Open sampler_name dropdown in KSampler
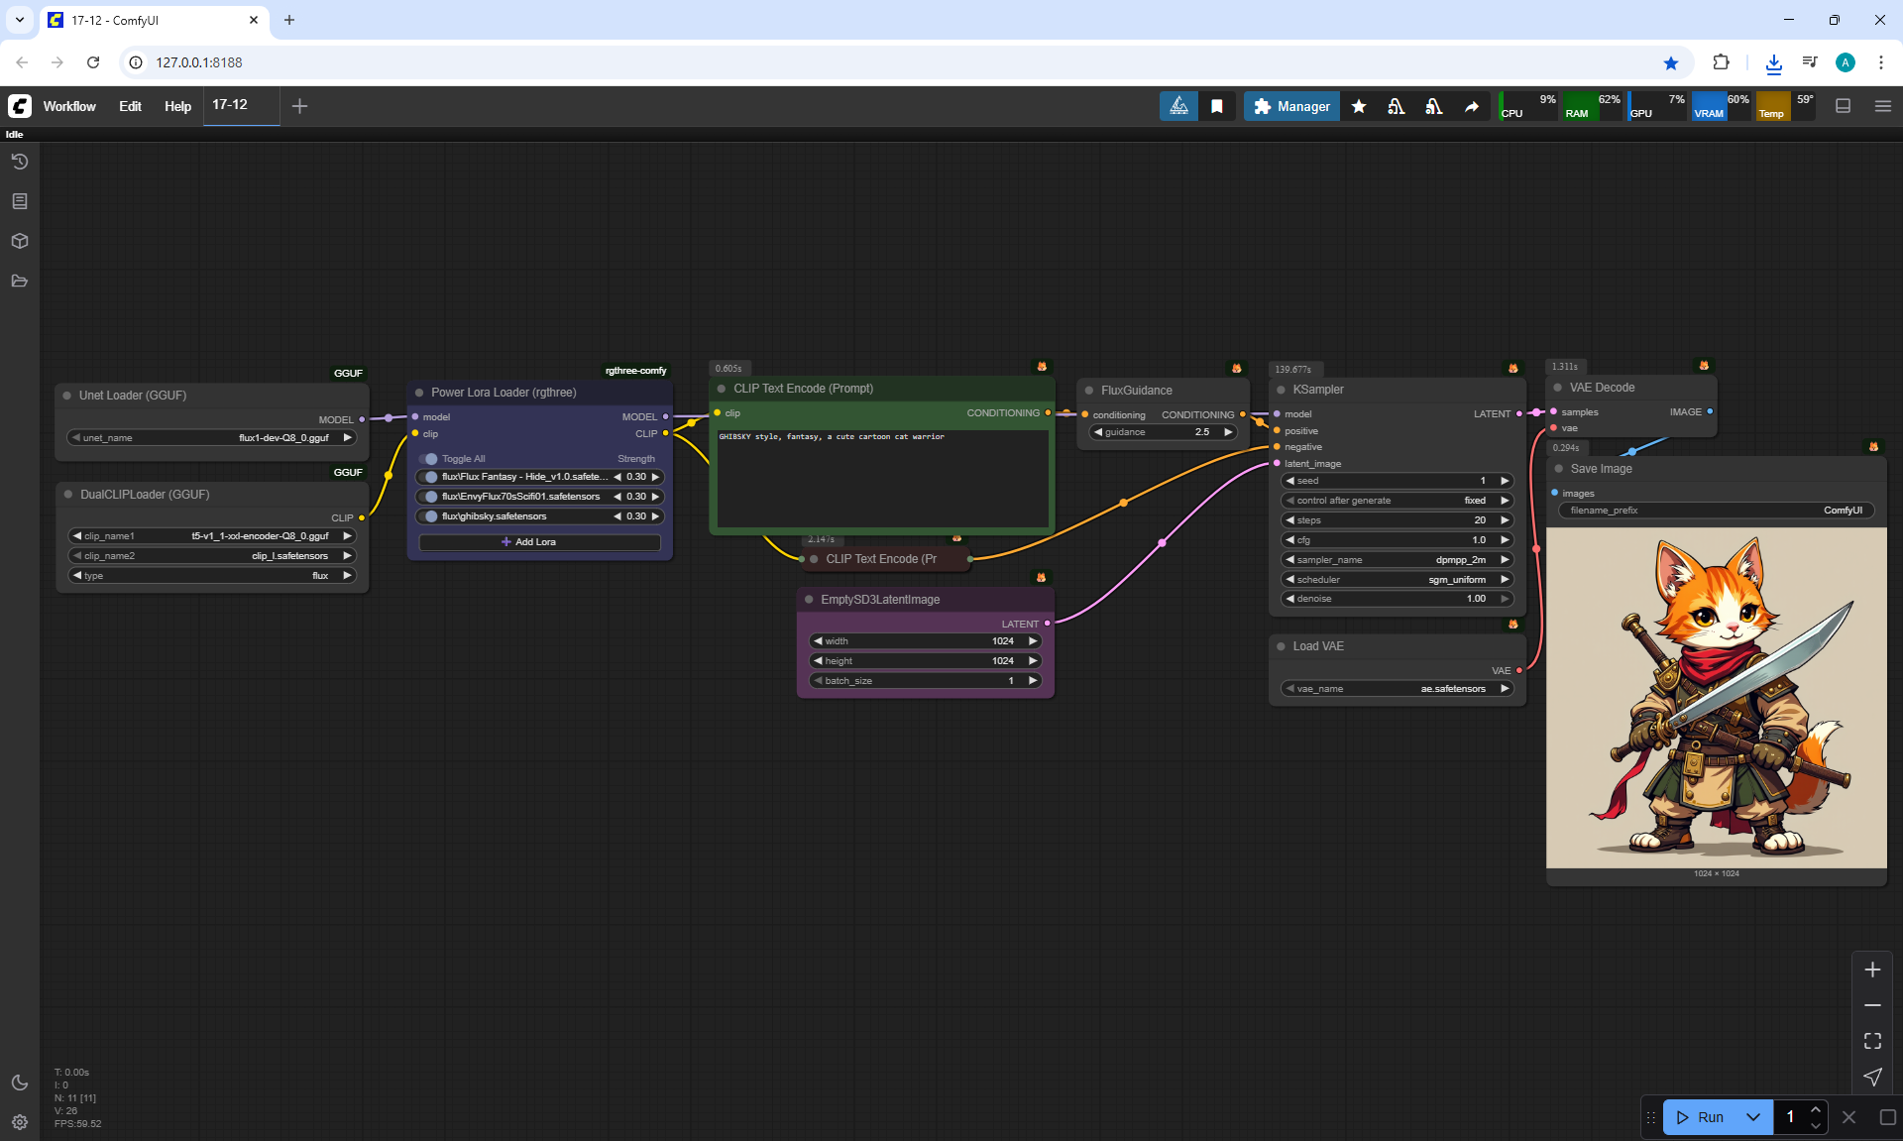 tap(1397, 560)
